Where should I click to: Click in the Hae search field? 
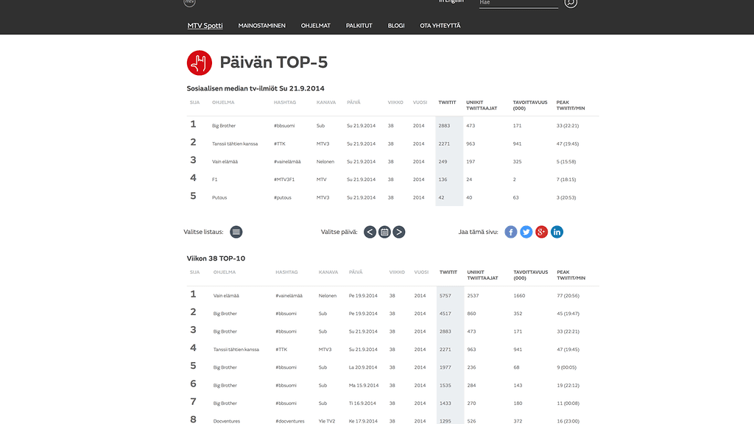518,3
